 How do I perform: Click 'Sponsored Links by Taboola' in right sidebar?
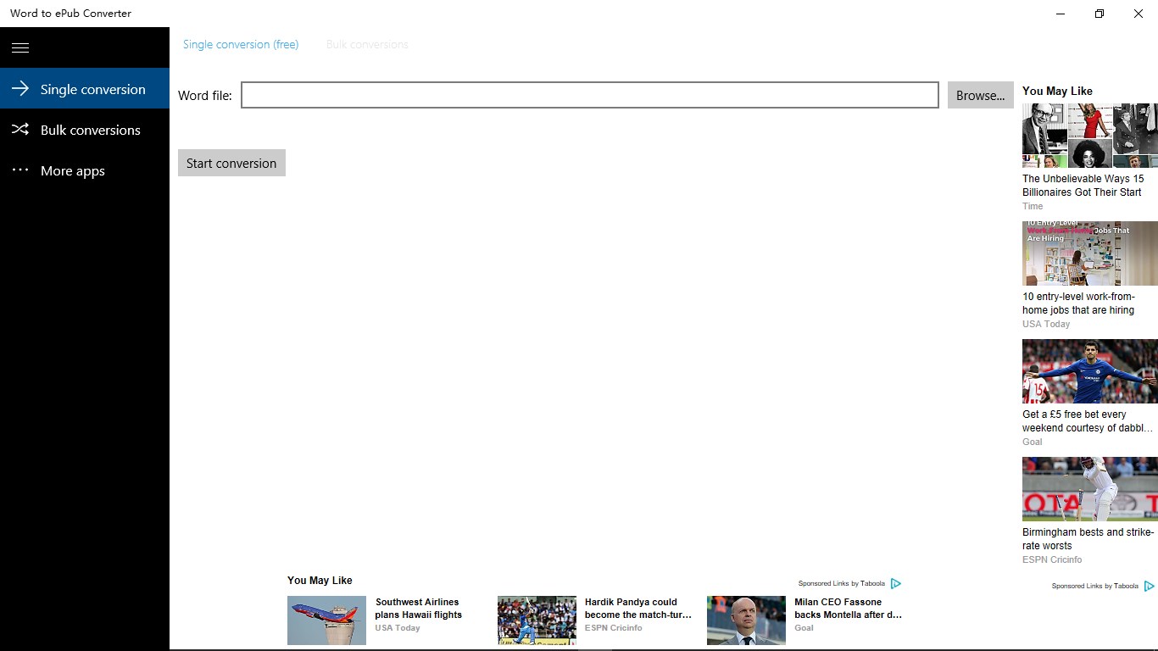click(1095, 586)
